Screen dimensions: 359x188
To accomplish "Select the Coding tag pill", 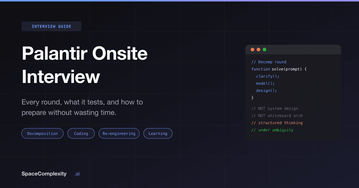I will (x=81, y=133).
